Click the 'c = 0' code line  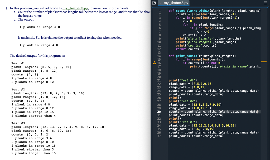187,21
